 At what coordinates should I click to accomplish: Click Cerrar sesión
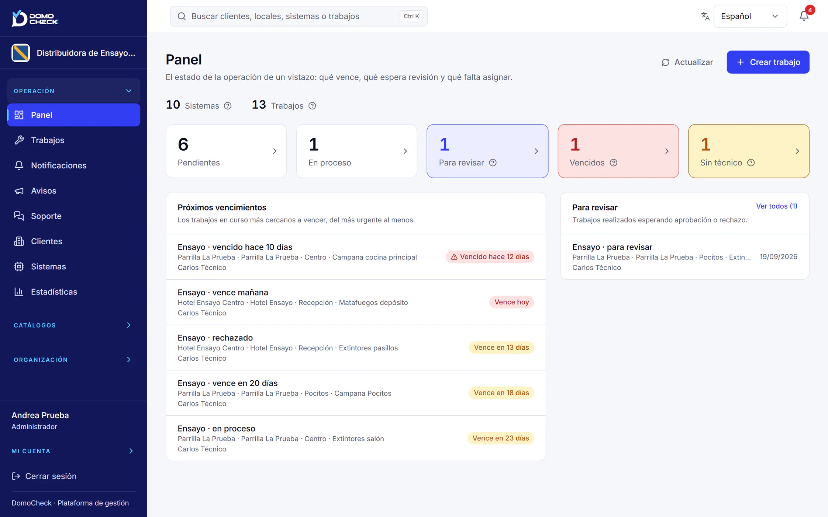coord(44,476)
